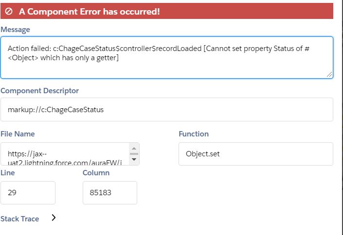The height and width of the screenshot is (235, 343).
Task: Focus the Function field showing Object.set
Action: (x=255, y=154)
